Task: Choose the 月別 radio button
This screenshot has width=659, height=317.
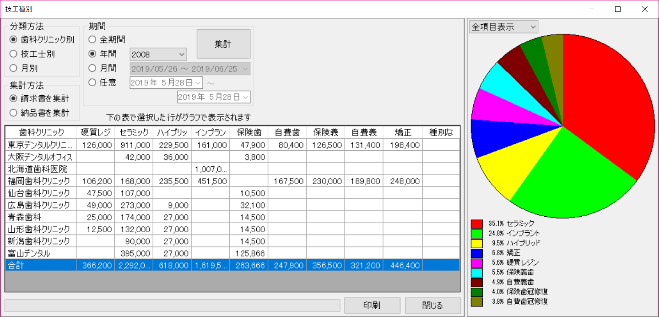Action: coord(13,68)
